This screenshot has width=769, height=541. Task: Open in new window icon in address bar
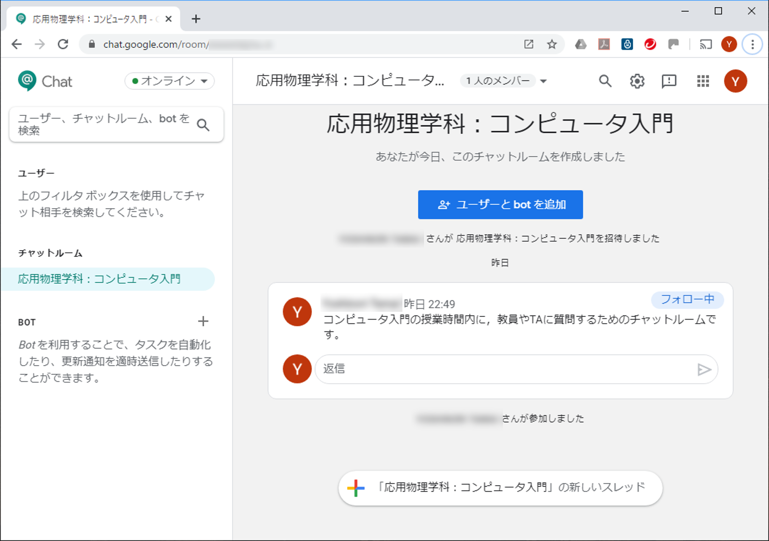tap(529, 44)
